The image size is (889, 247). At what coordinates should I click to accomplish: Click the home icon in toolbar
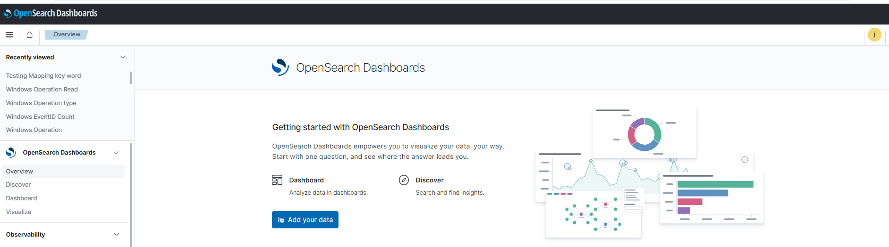pyautogui.click(x=29, y=34)
